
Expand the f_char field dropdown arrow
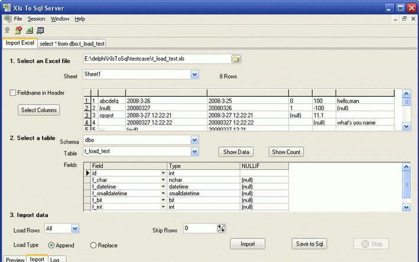163,180
